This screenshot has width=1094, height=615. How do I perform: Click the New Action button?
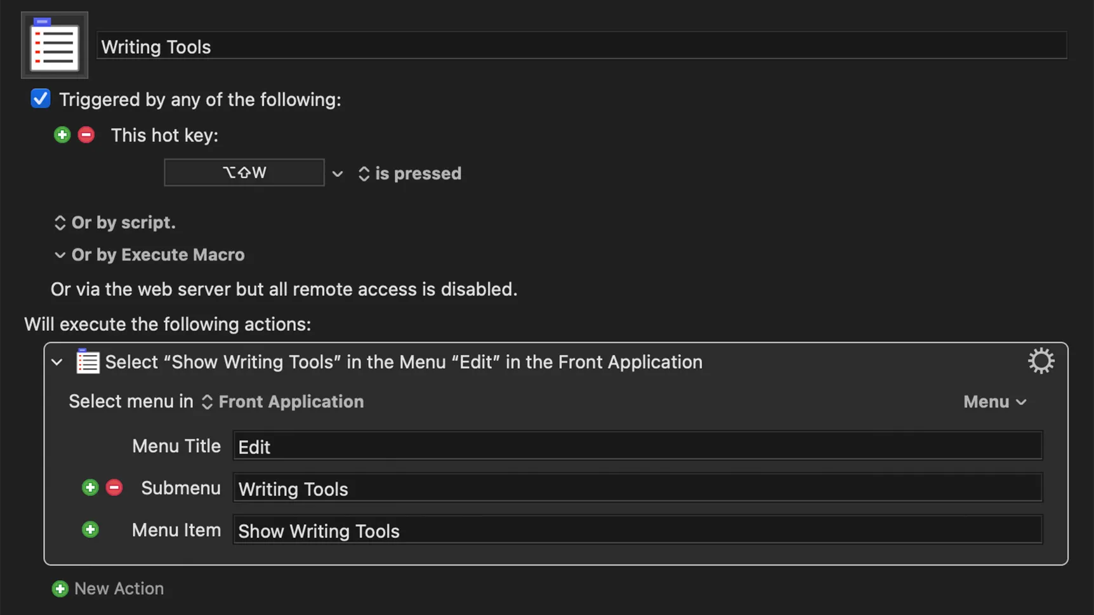coord(119,589)
